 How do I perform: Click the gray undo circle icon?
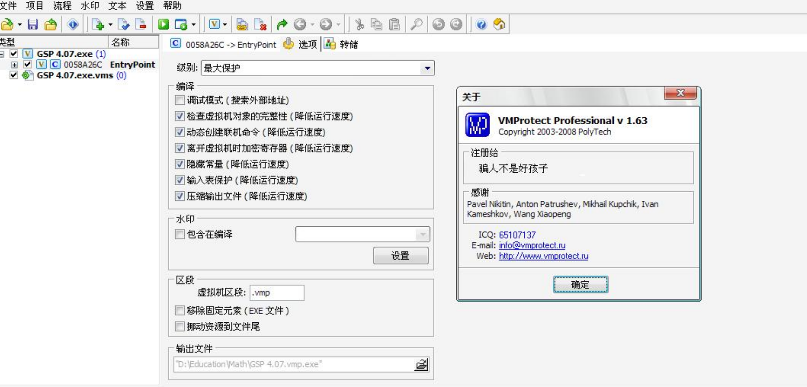[x=438, y=24]
